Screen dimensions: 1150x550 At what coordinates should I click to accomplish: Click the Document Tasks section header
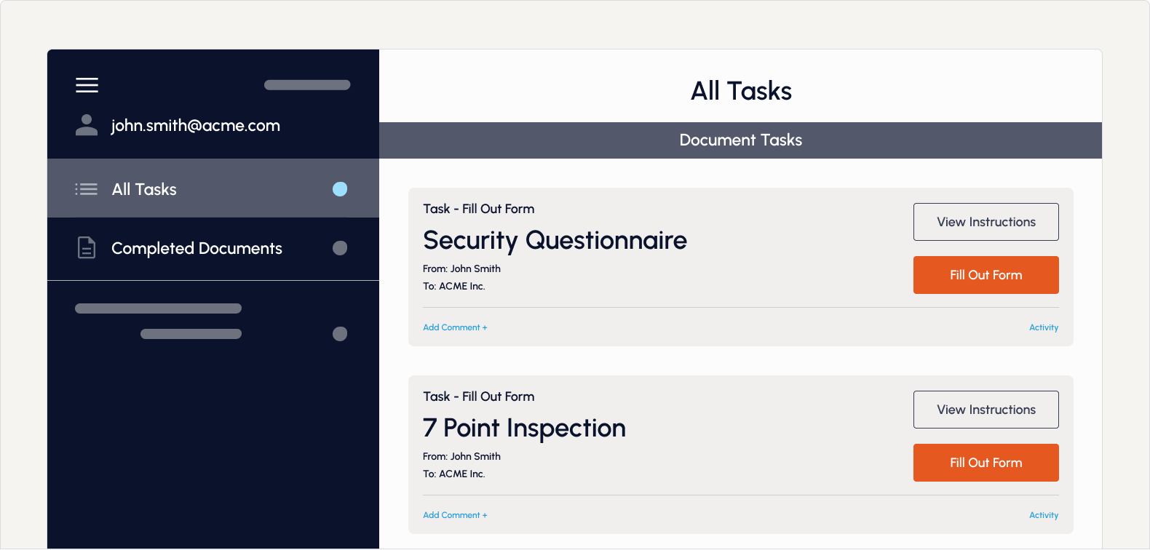click(741, 140)
